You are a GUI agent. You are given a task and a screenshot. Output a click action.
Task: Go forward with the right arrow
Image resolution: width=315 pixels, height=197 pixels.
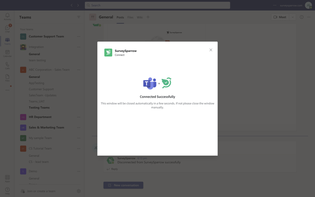point(78,5)
